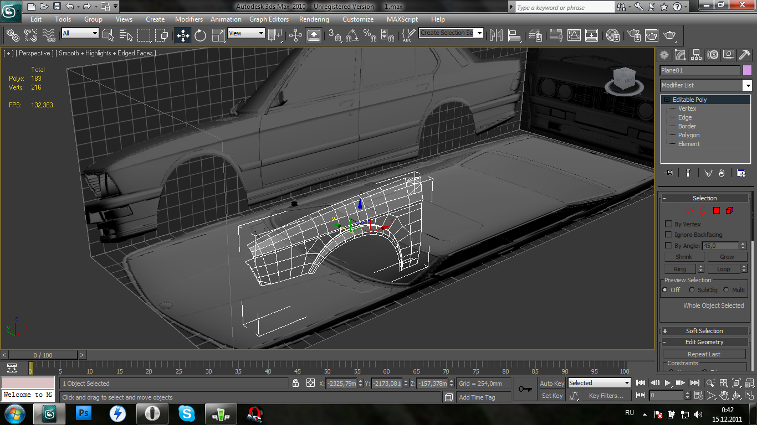Switch to the Hierarchy command panel tab
The image size is (757, 425).
pos(696,55)
